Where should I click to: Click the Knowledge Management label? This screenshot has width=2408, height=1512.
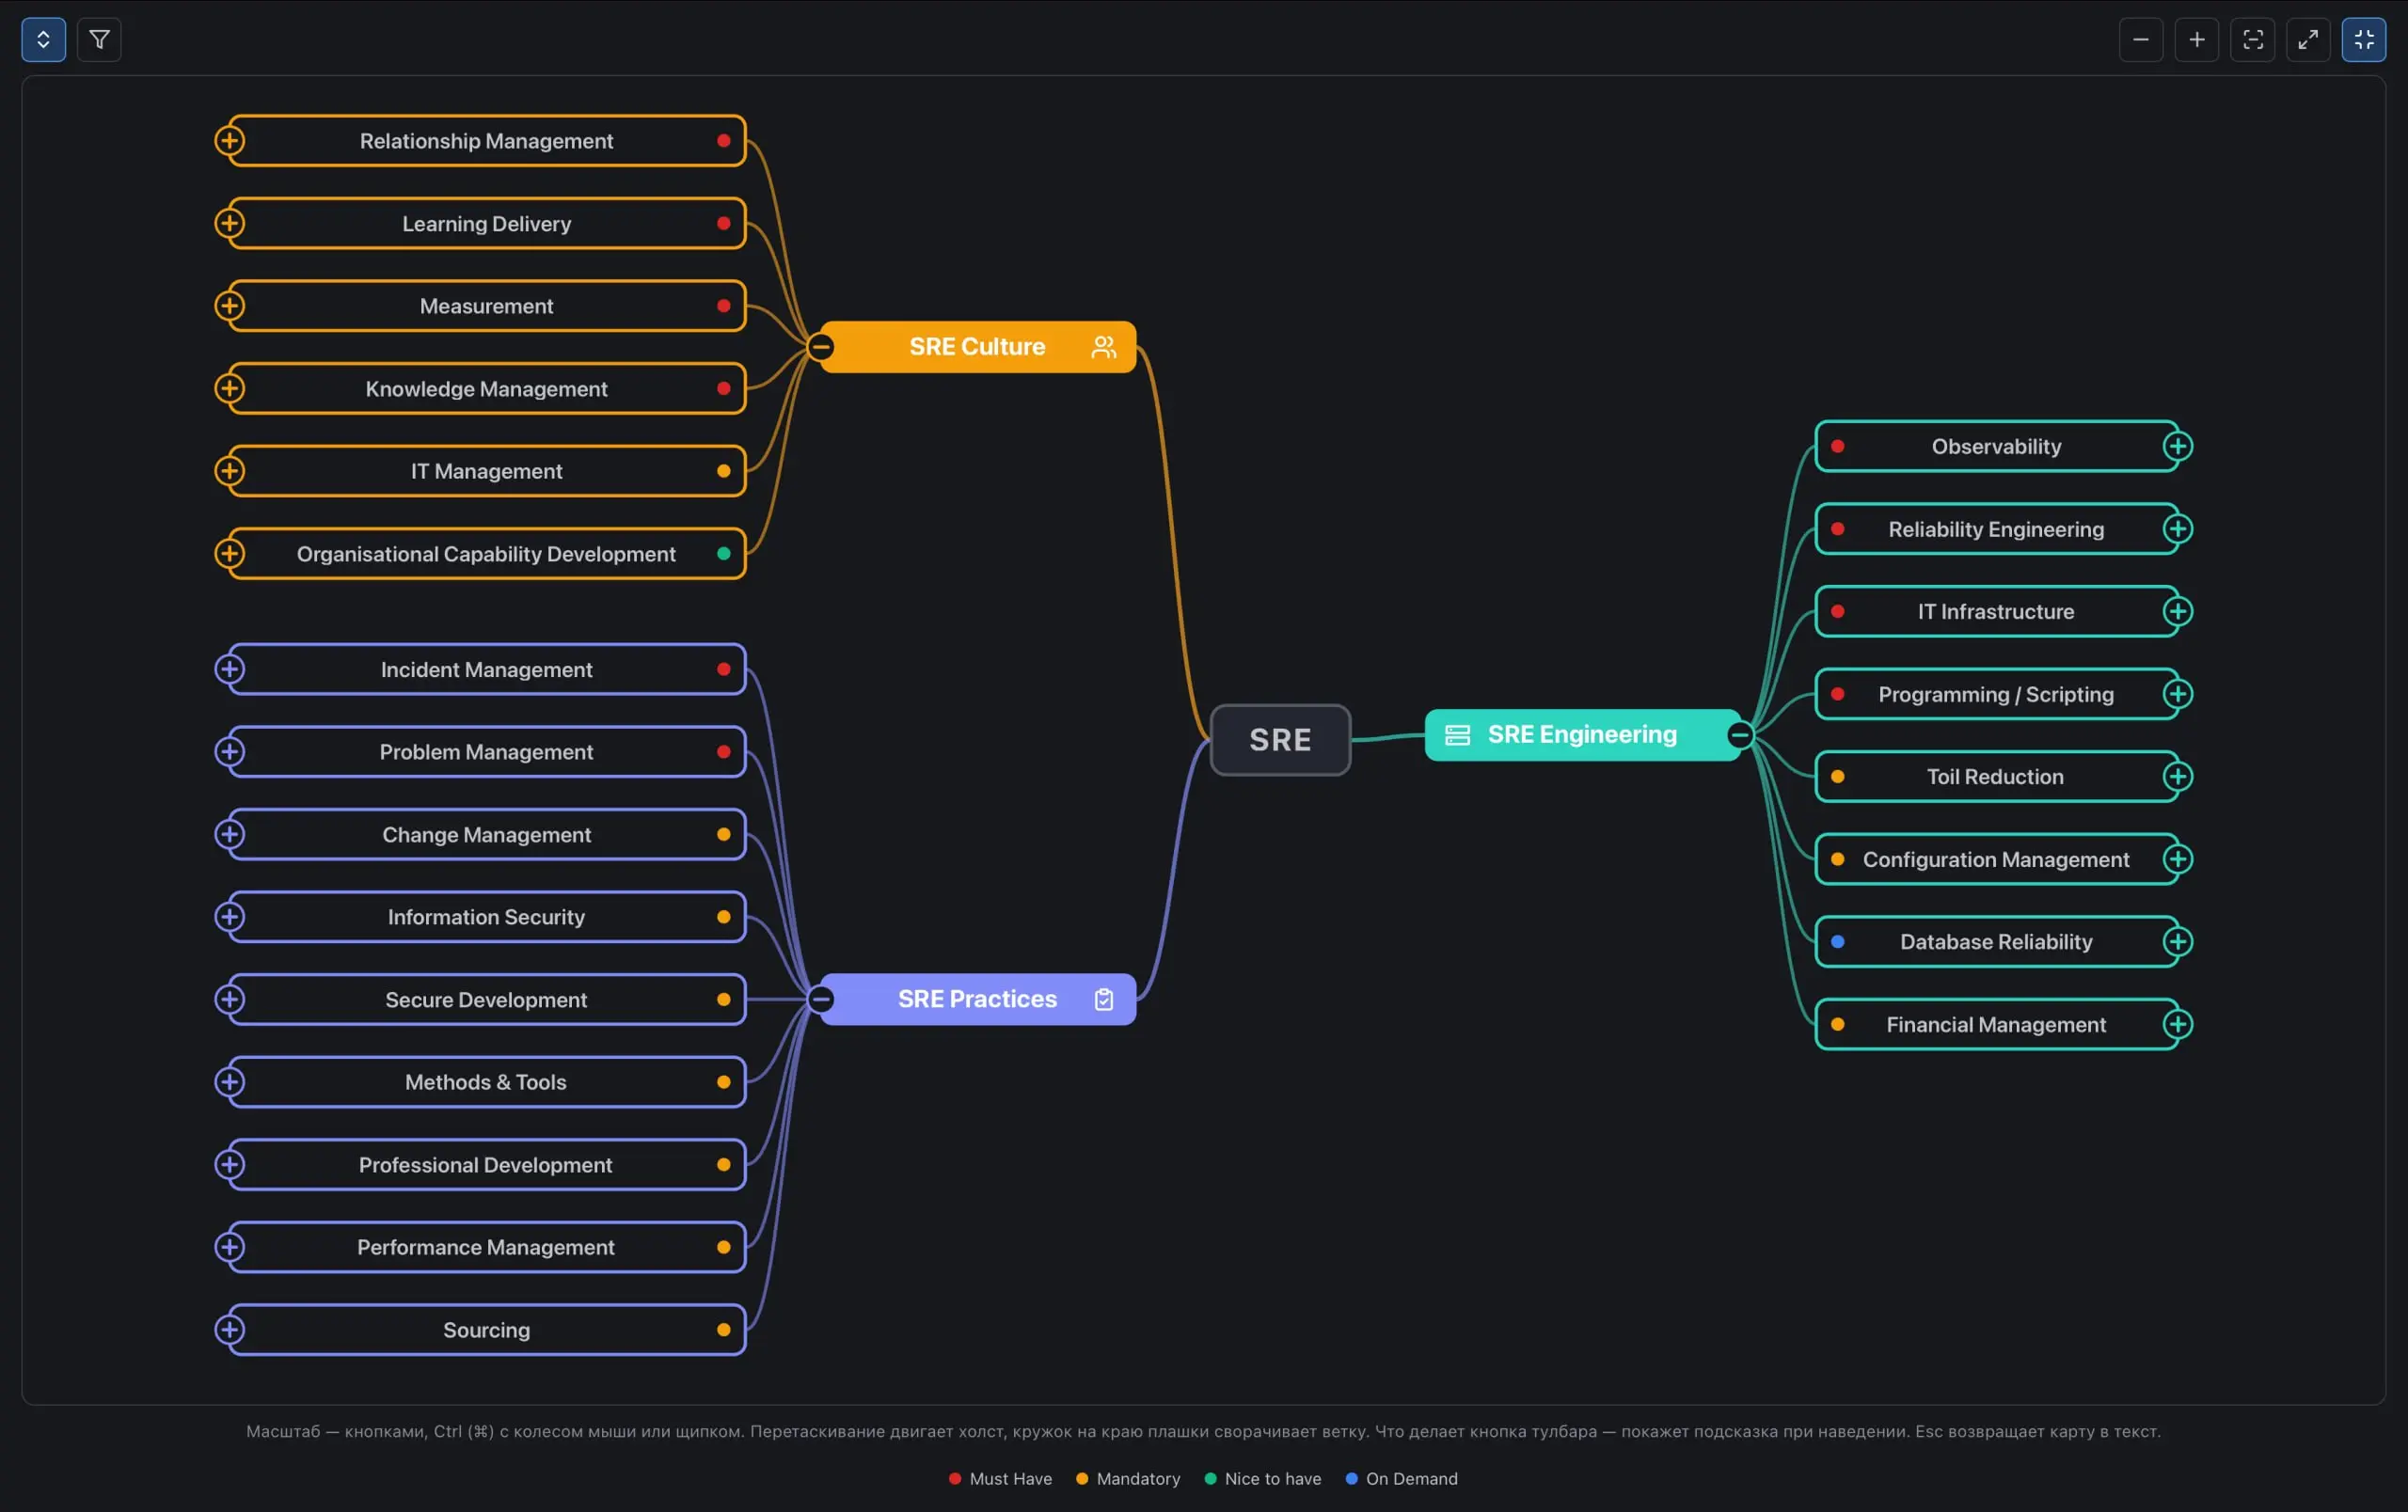pos(486,388)
